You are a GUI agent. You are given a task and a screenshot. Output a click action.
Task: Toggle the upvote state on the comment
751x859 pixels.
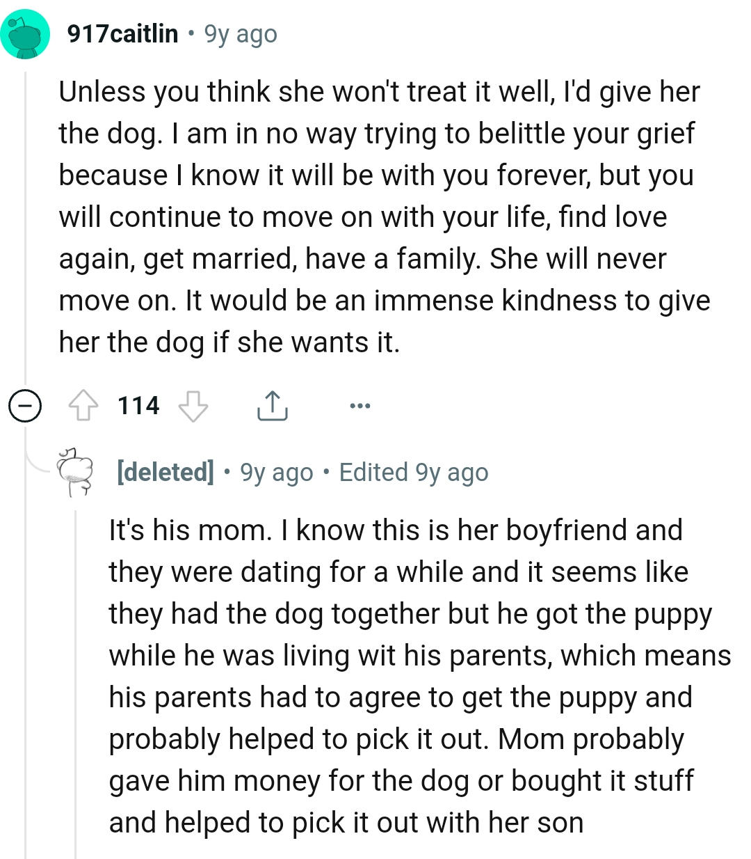[x=83, y=405]
